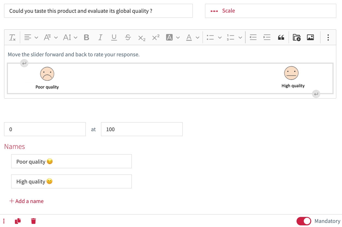Viewport: 342px width, 227px height.
Task: Toggle italic text formatting
Action: tap(100, 38)
